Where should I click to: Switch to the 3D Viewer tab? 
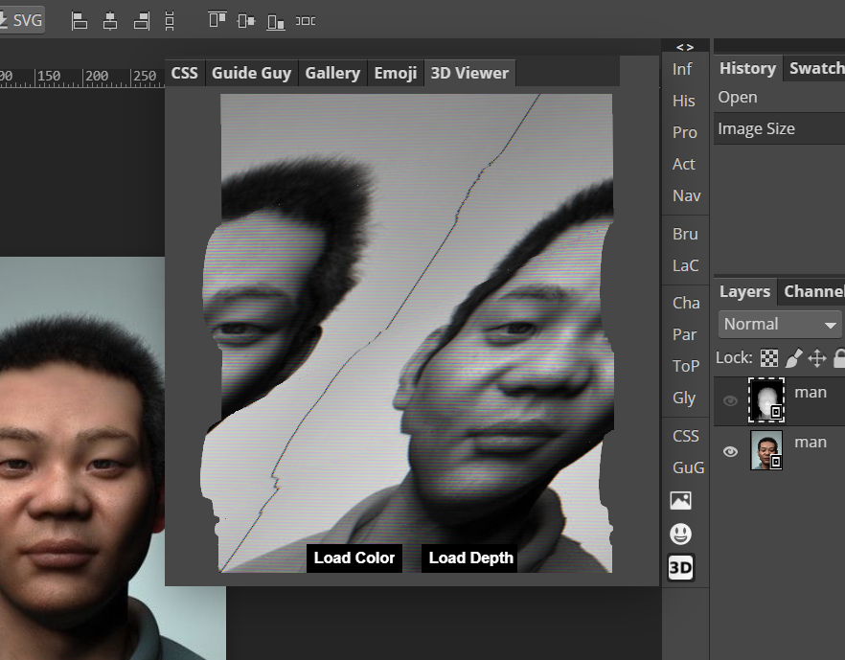(x=468, y=72)
